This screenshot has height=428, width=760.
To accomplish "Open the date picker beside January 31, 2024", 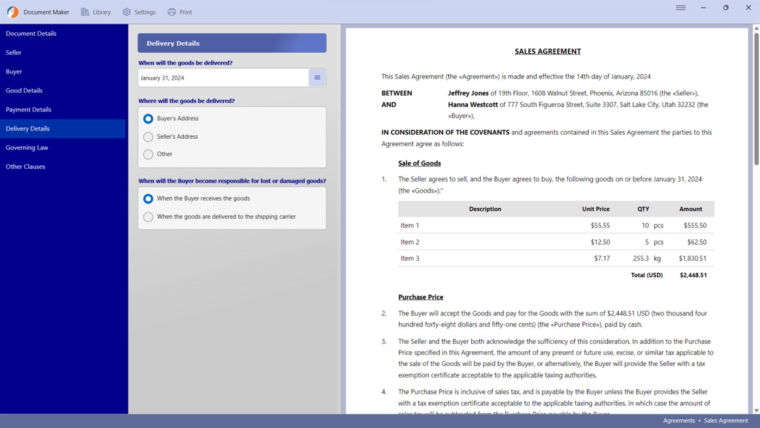I will click(317, 77).
